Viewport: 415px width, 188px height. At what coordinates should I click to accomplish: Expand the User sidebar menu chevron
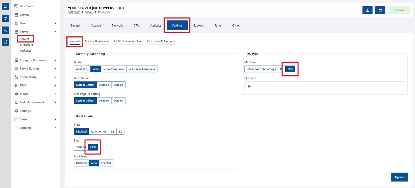pyautogui.click(x=55, y=23)
